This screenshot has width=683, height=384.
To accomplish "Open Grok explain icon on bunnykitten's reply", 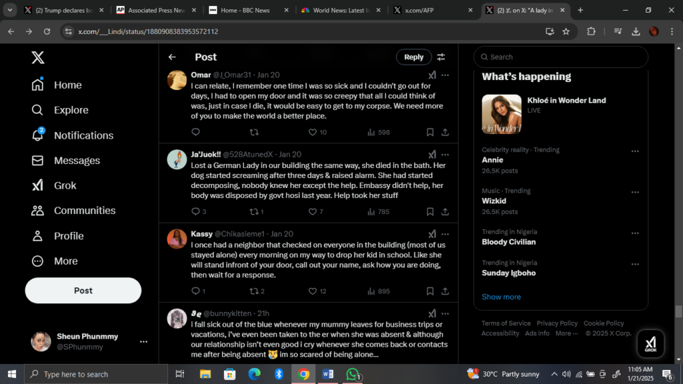I will point(432,313).
